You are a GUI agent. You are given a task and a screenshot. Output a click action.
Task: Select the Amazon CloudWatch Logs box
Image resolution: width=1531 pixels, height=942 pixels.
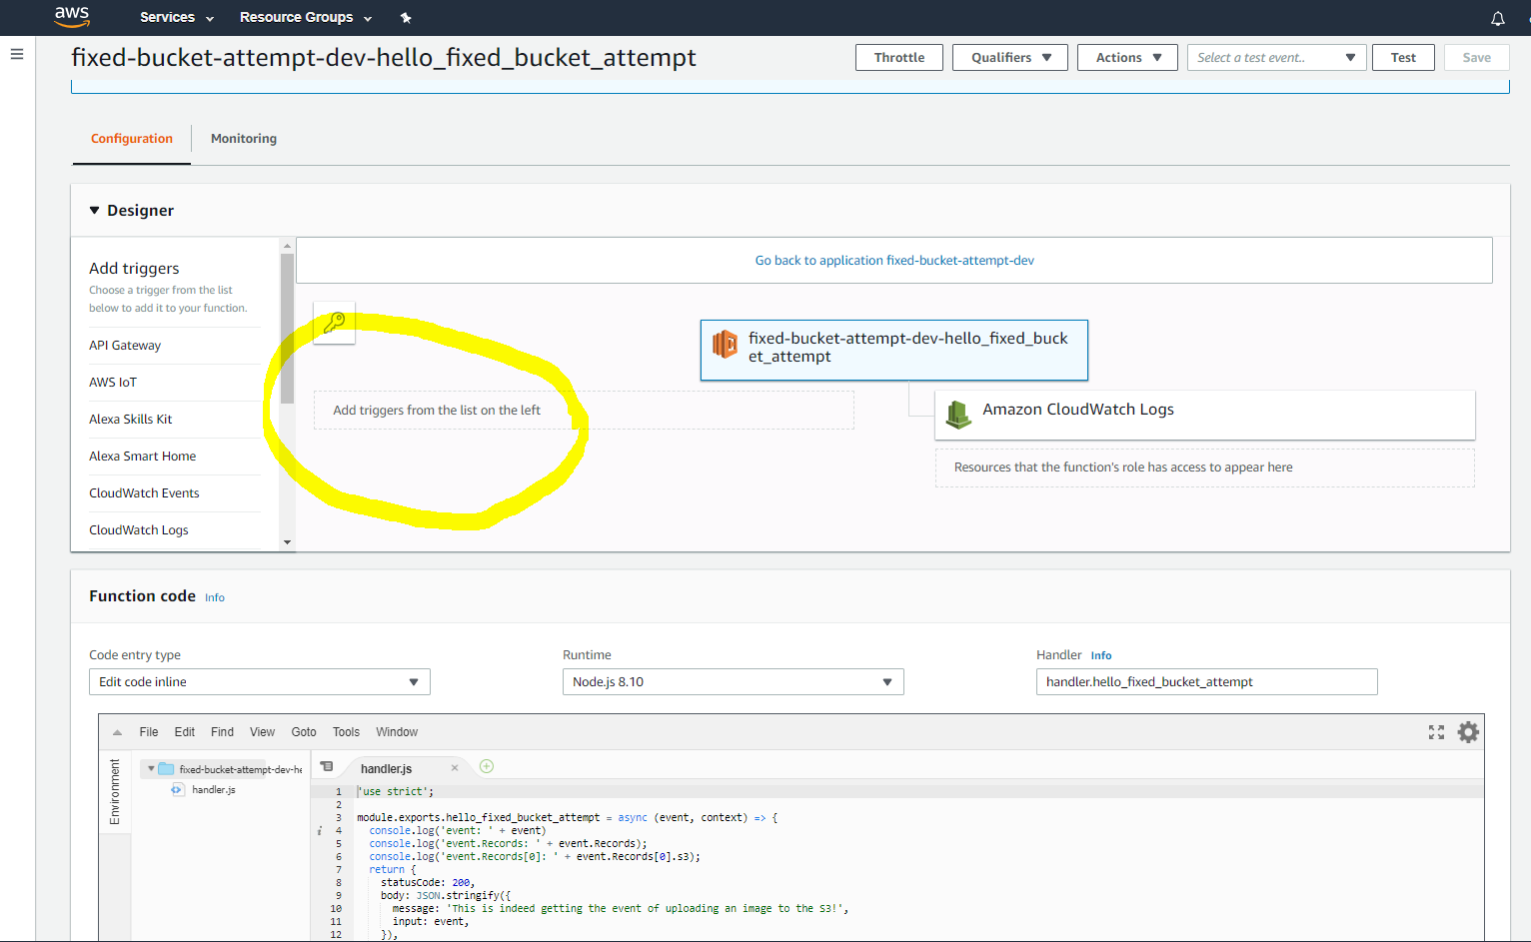(x=1205, y=414)
